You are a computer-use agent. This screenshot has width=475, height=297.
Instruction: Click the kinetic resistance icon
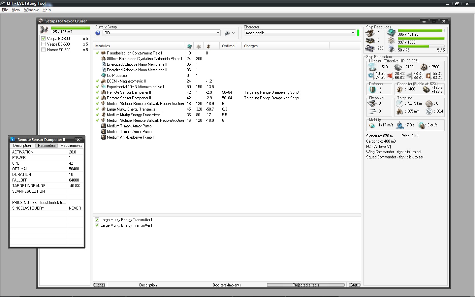coord(409,76)
